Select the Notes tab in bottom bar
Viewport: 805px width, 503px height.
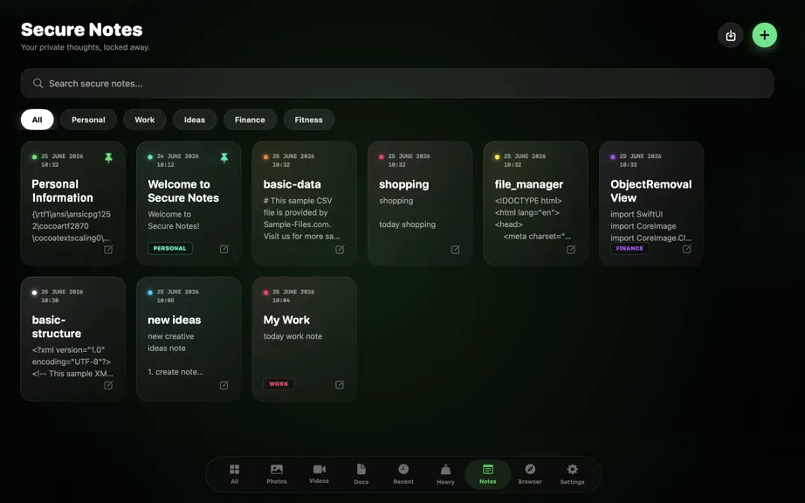click(488, 473)
